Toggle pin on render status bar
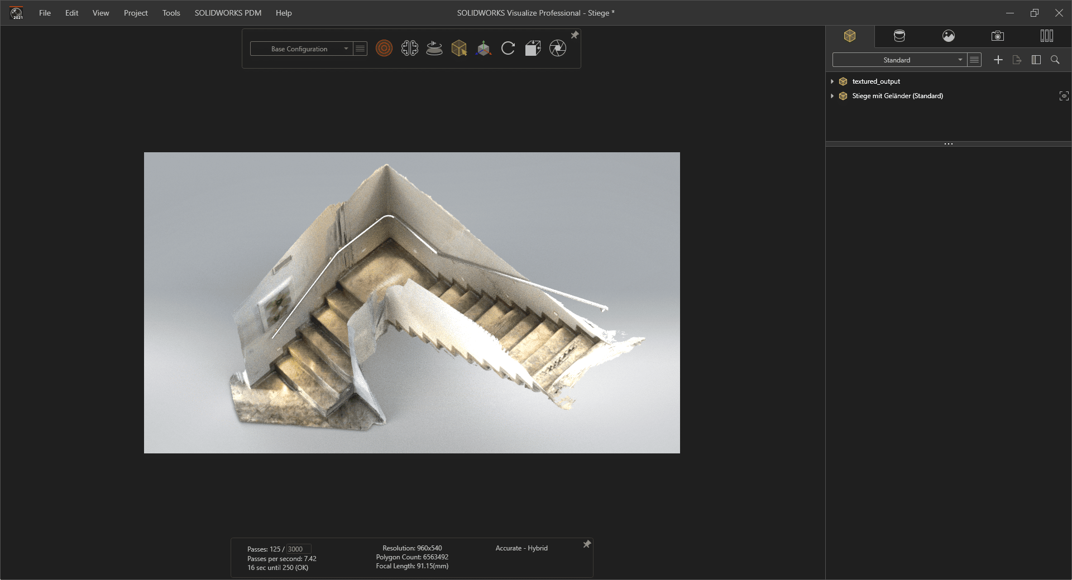This screenshot has width=1072, height=580. [587, 544]
